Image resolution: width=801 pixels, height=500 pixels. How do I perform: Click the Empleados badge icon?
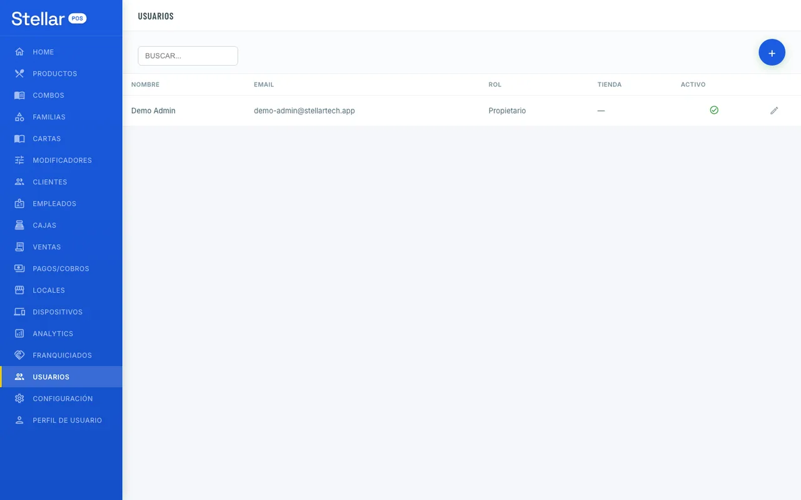coord(19,204)
